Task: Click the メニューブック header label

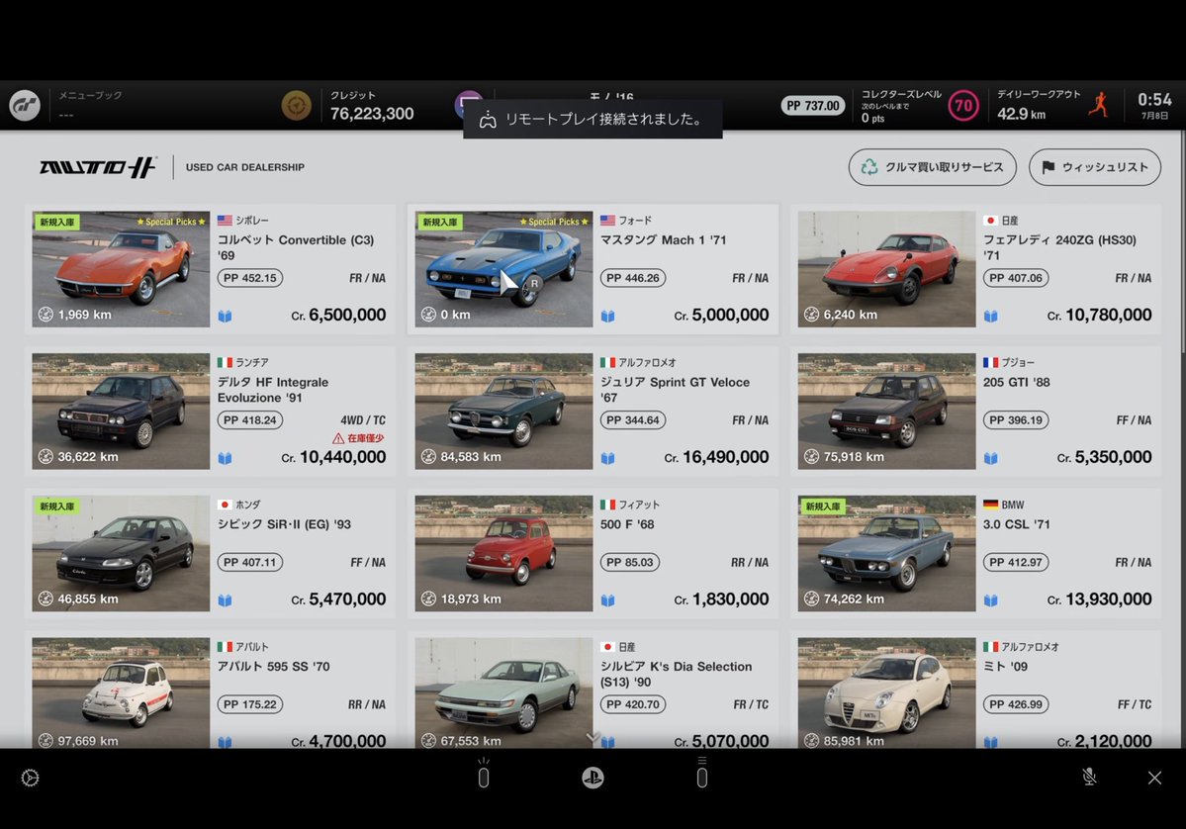Action: click(90, 95)
